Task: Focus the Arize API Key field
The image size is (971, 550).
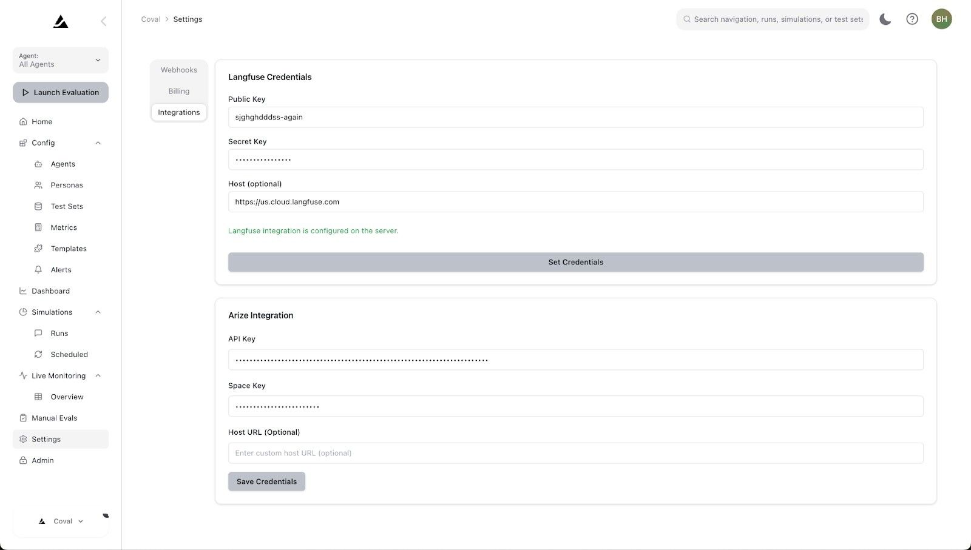Action: pos(576,360)
